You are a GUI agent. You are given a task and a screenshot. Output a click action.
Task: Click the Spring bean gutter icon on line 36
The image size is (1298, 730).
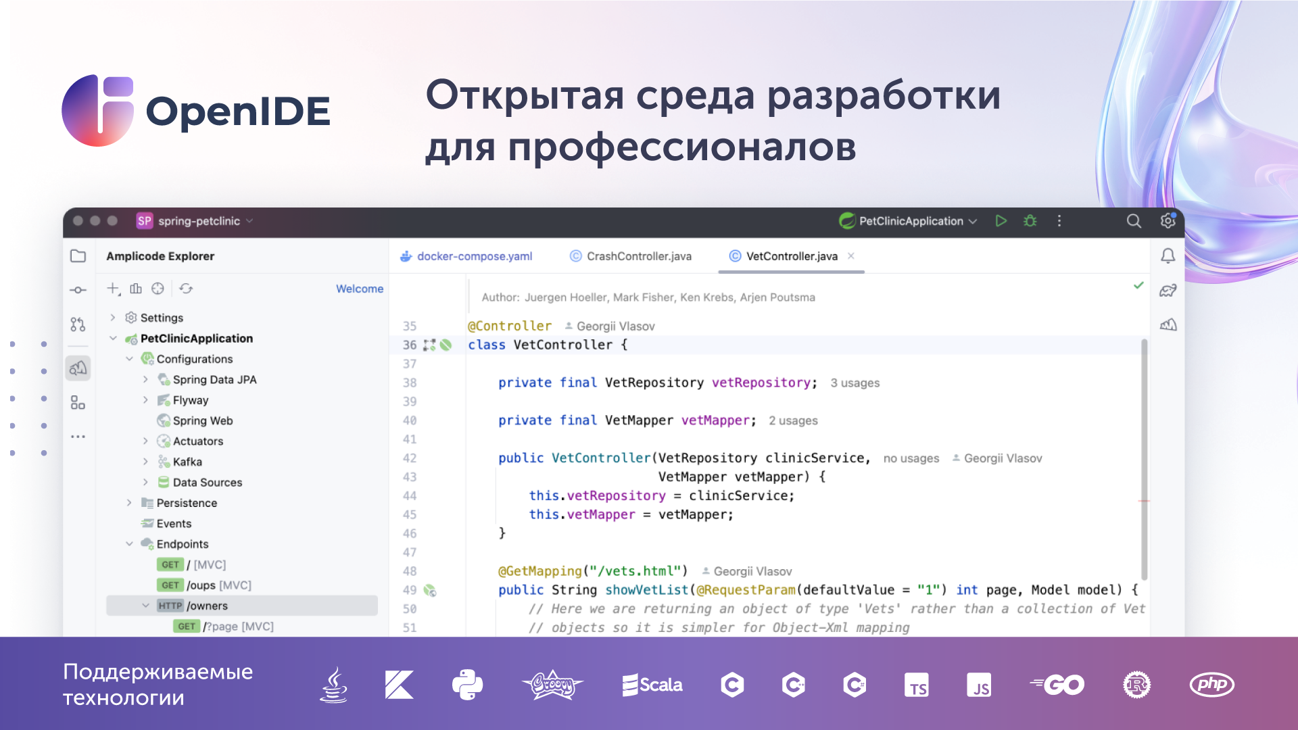pyautogui.click(x=446, y=345)
